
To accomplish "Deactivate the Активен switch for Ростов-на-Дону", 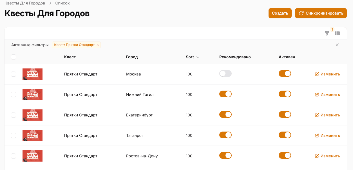I will [x=285, y=155].
